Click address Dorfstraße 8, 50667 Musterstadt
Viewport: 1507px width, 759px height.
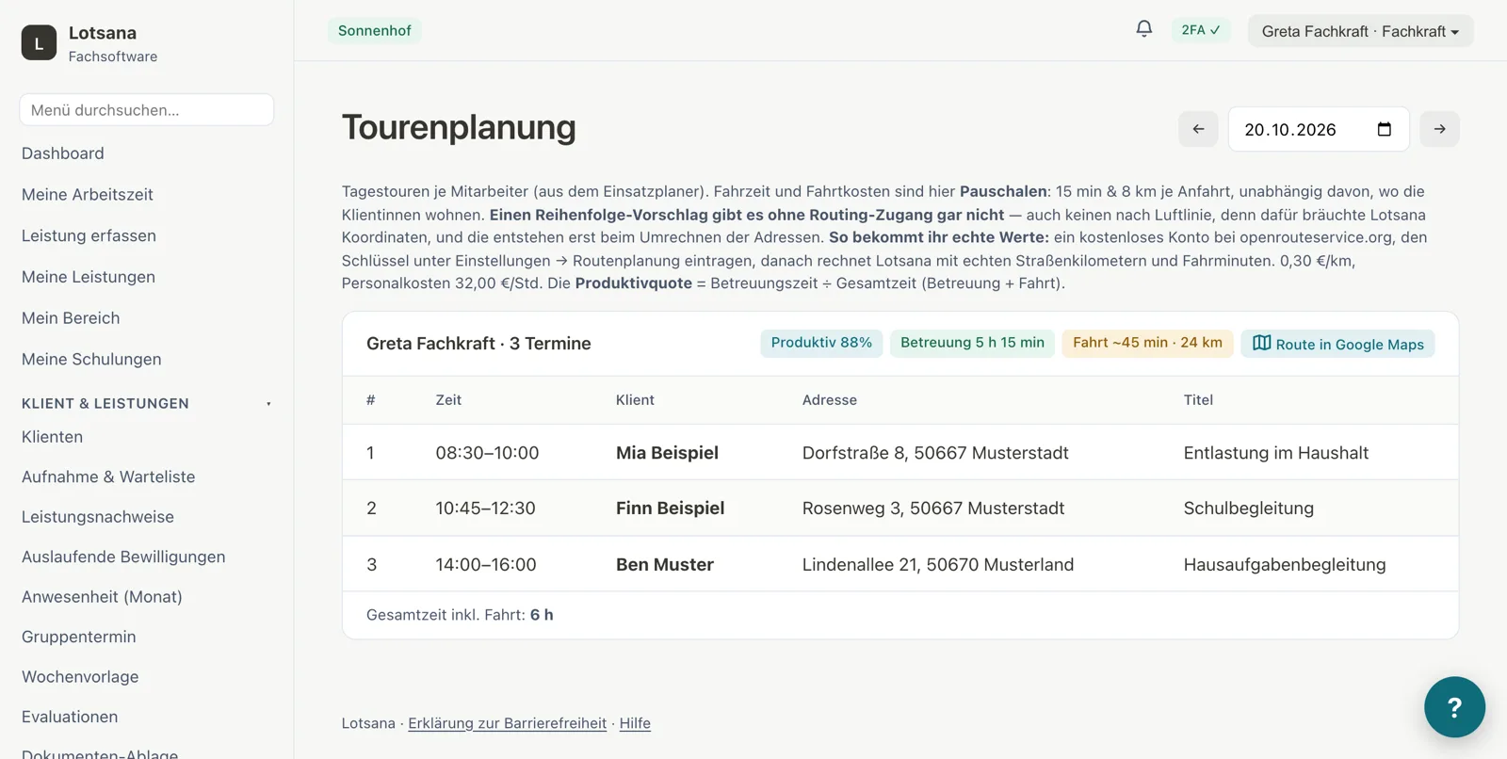[x=935, y=453]
